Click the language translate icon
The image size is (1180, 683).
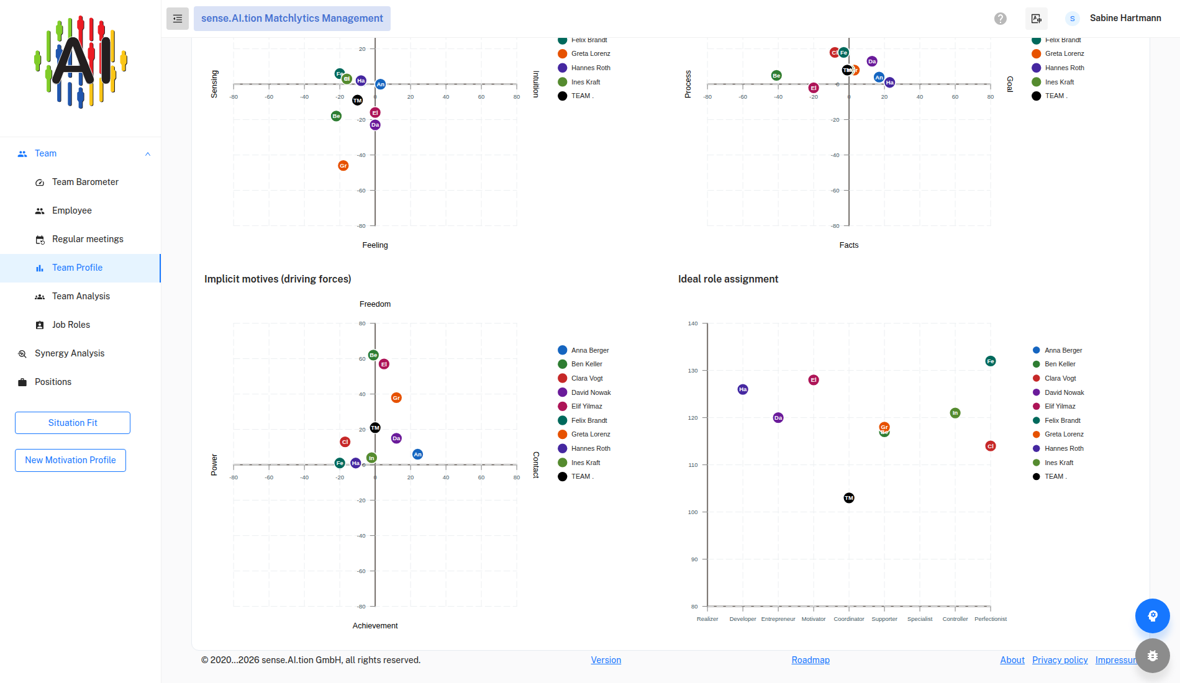point(1037,19)
